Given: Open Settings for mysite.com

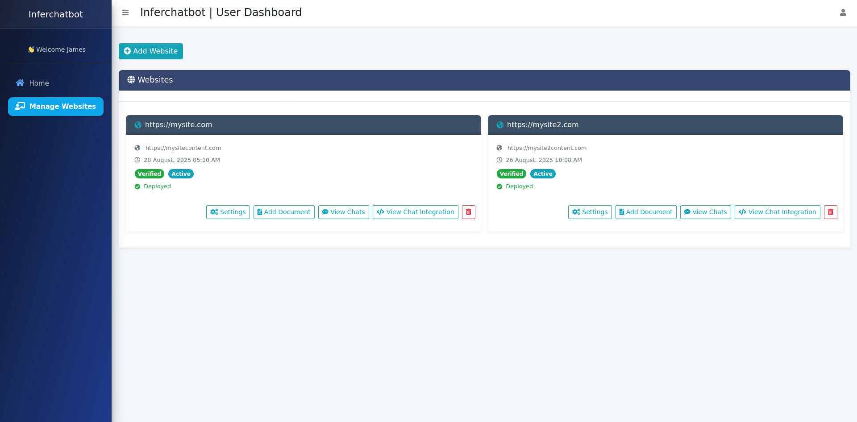Looking at the screenshot, I should pos(228,212).
